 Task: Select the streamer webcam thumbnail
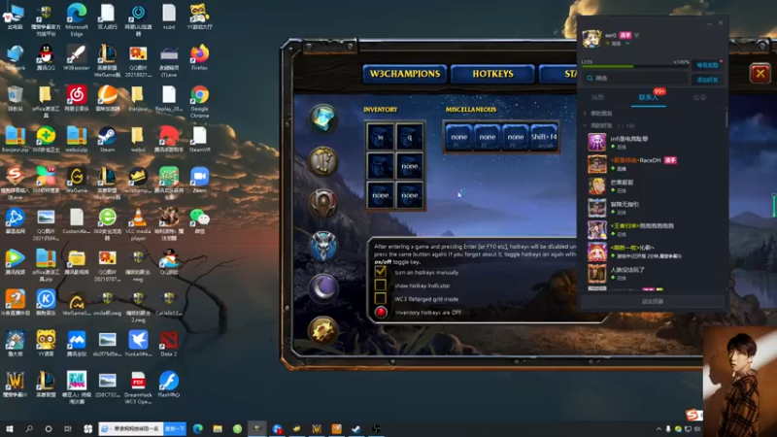tap(740, 382)
